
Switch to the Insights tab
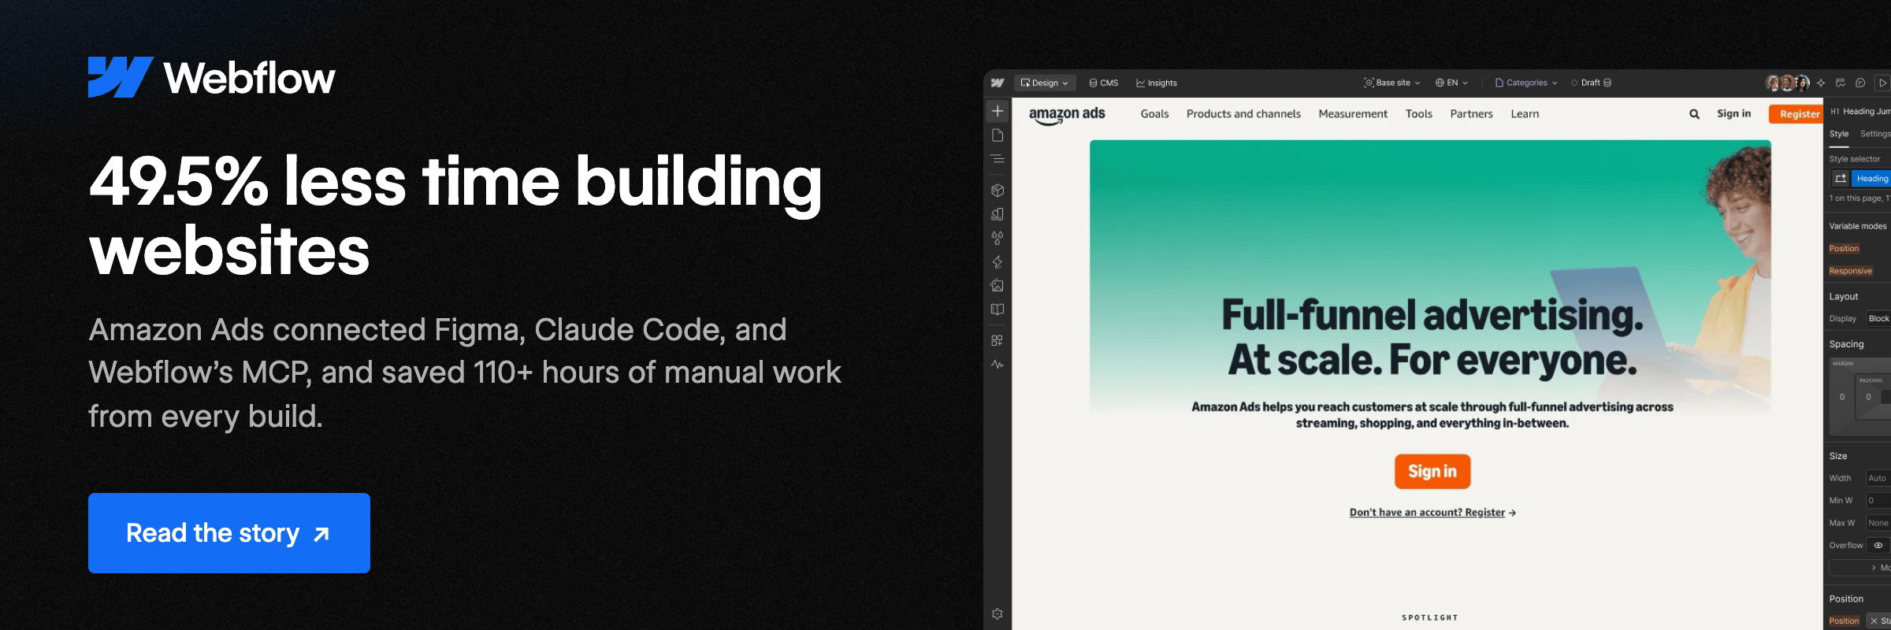click(x=1157, y=83)
